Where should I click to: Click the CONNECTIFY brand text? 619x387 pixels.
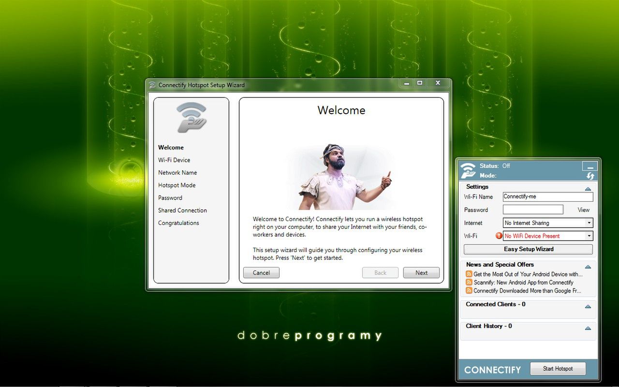(492, 370)
